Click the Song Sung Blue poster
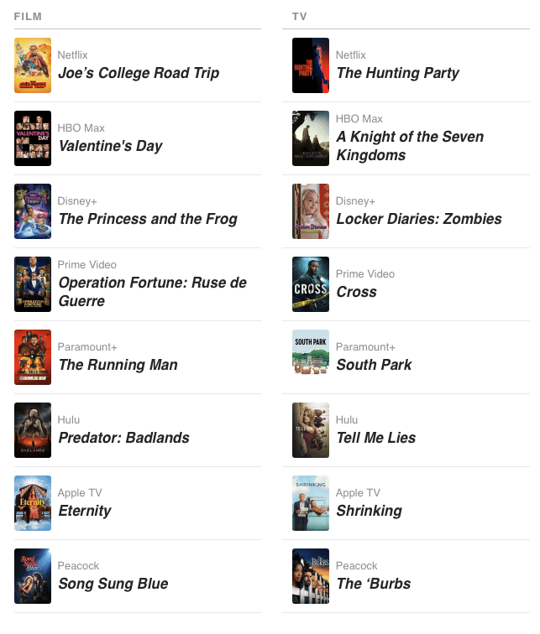 33,576
